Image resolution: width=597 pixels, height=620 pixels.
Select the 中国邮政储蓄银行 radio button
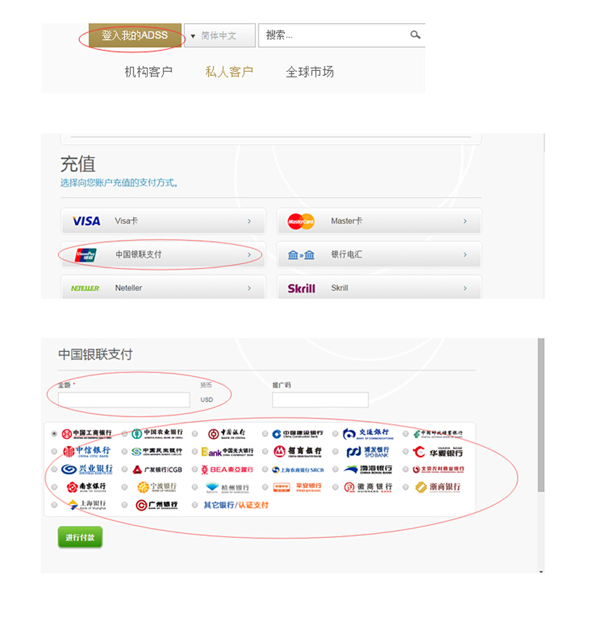[405, 433]
